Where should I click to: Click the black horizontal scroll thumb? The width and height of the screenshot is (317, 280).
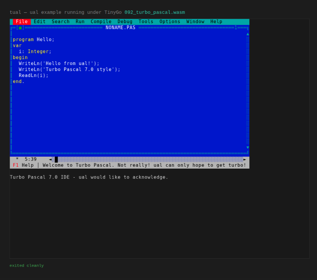(x=56, y=159)
